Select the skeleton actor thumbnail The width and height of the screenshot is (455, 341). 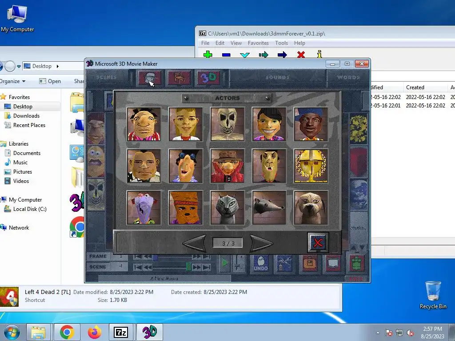227,124
